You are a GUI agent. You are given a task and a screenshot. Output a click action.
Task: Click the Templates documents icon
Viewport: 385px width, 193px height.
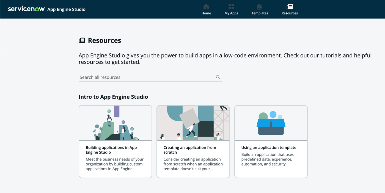click(x=260, y=7)
